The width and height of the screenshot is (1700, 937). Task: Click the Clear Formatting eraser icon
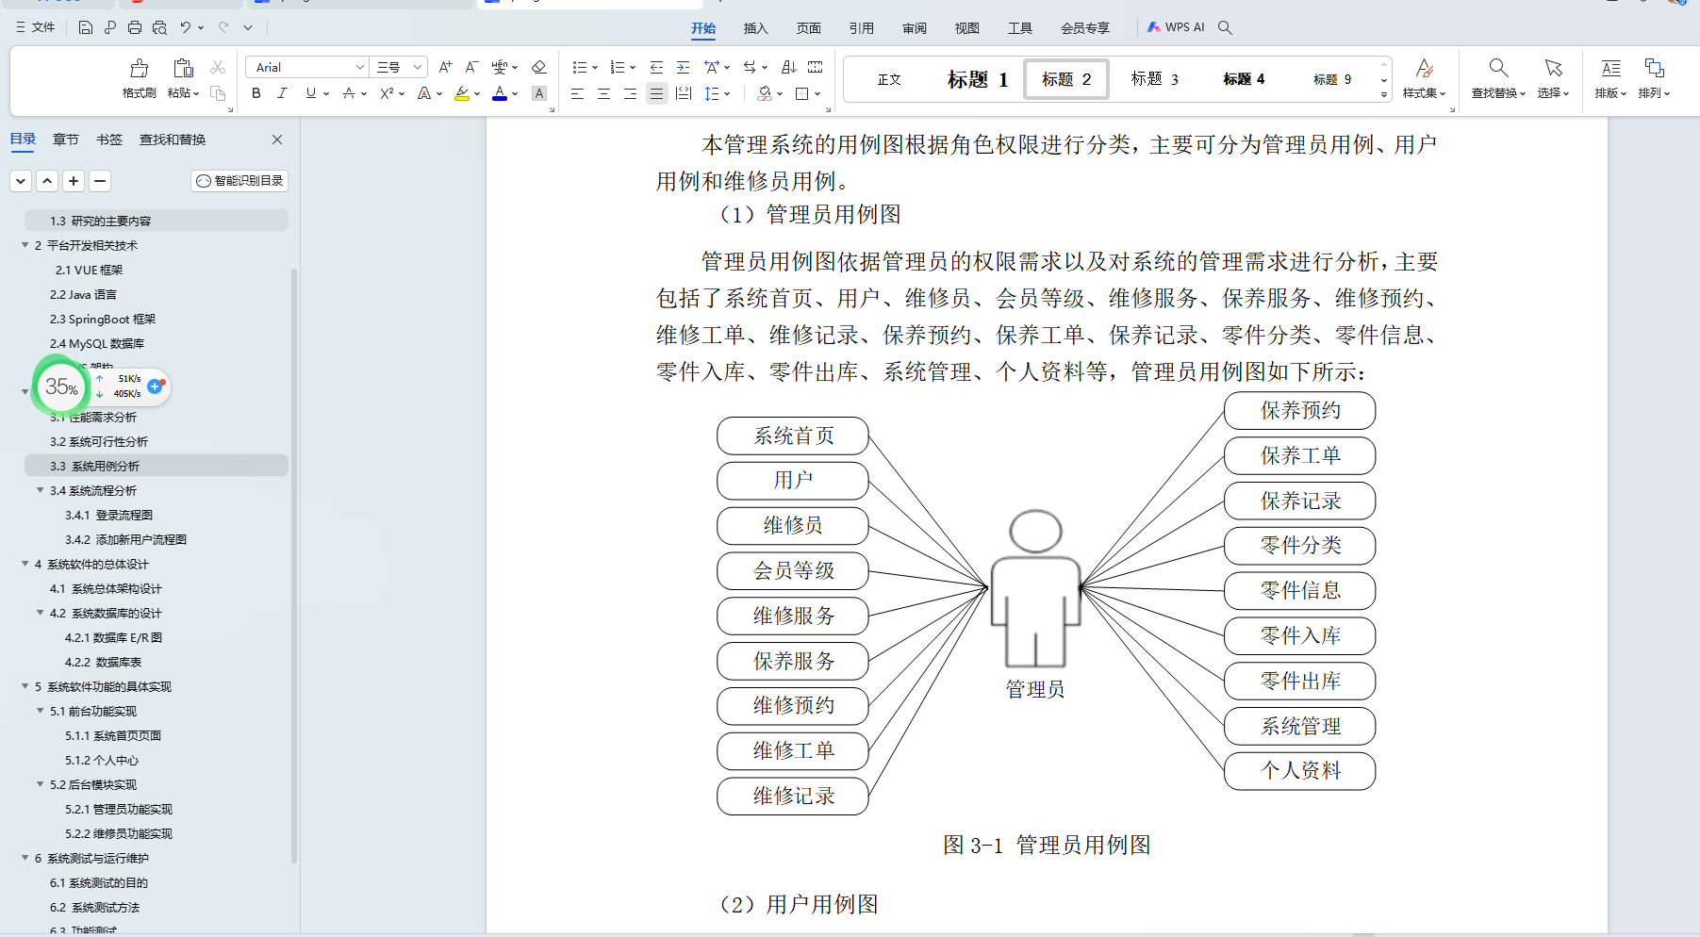pos(539,67)
